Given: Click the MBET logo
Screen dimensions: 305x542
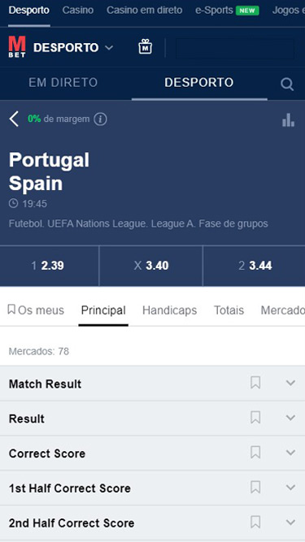Looking at the screenshot, I should (17, 47).
